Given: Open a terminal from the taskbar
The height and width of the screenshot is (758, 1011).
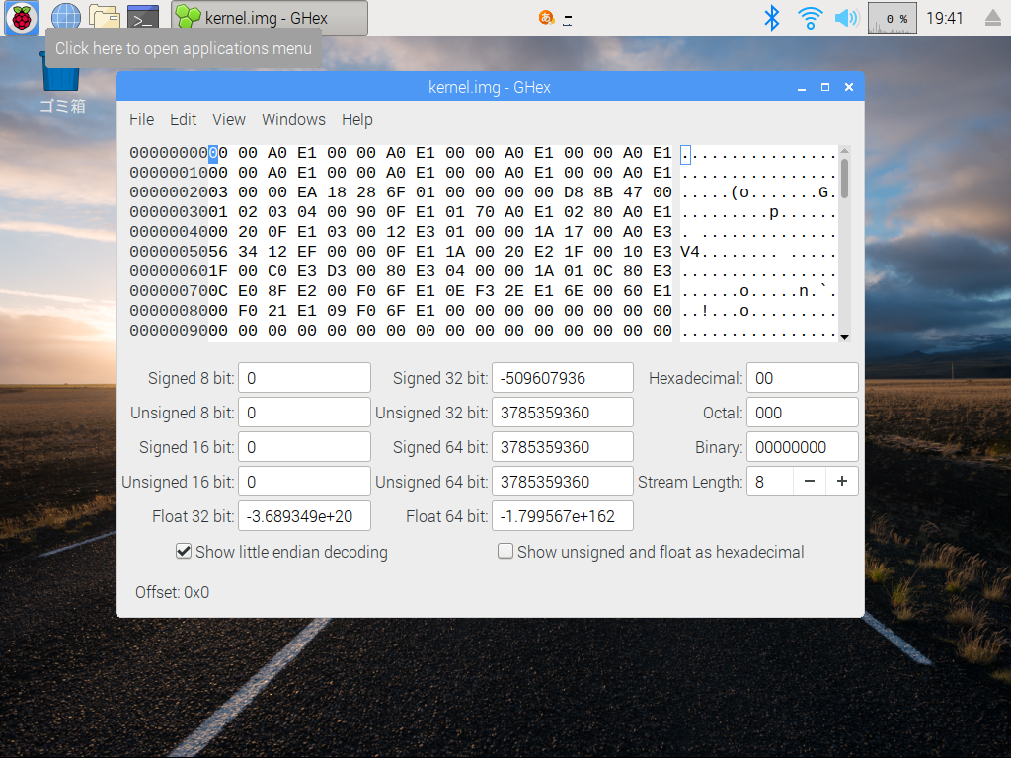Looking at the screenshot, I should click(x=141, y=16).
